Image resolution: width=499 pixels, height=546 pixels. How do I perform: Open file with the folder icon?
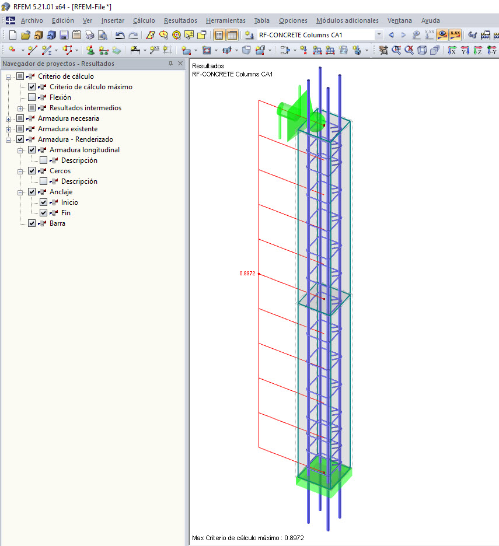(x=26, y=35)
